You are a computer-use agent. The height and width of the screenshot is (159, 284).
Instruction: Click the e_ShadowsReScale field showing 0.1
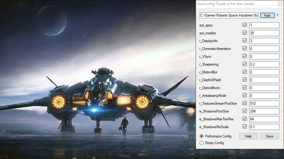click(264, 127)
